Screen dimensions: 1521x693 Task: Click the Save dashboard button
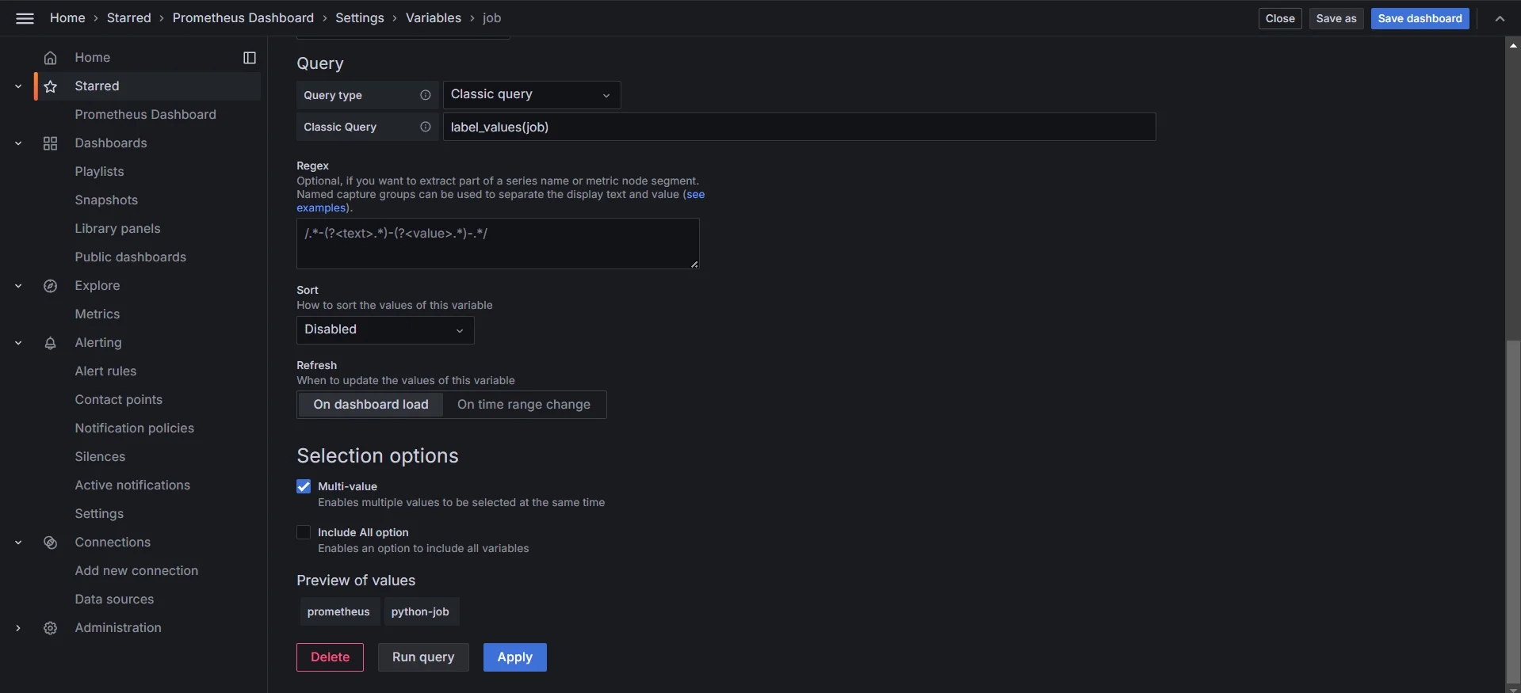click(1420, 18)
